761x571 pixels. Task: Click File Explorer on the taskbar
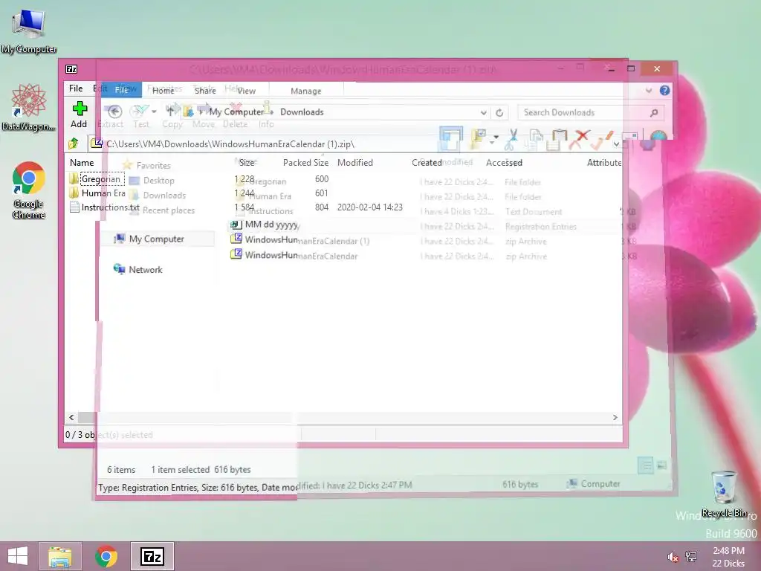60,556
